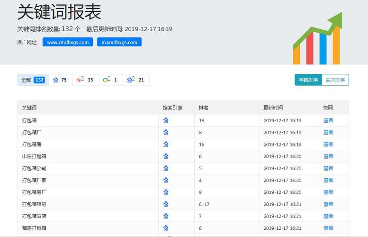View snapshot 查看 for 打包箱厂

pyautogui.click(x=328, y=132)
